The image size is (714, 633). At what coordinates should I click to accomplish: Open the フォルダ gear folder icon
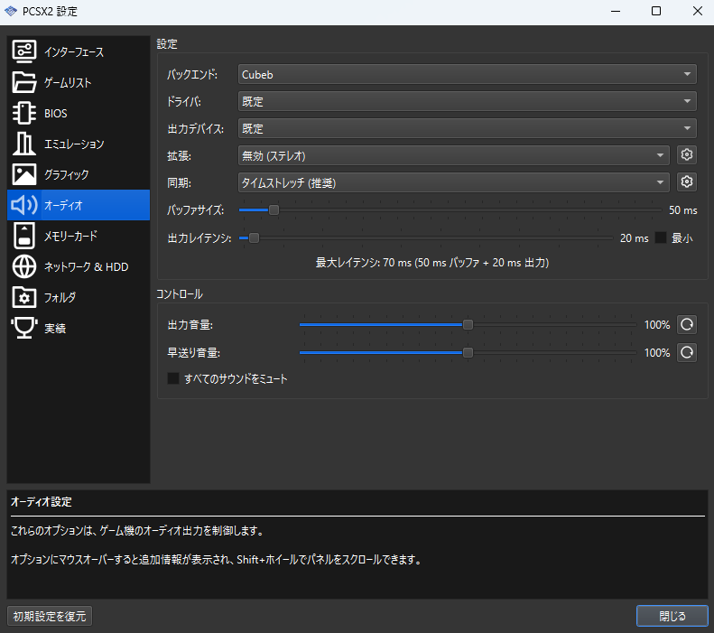[x=24, y=297]
